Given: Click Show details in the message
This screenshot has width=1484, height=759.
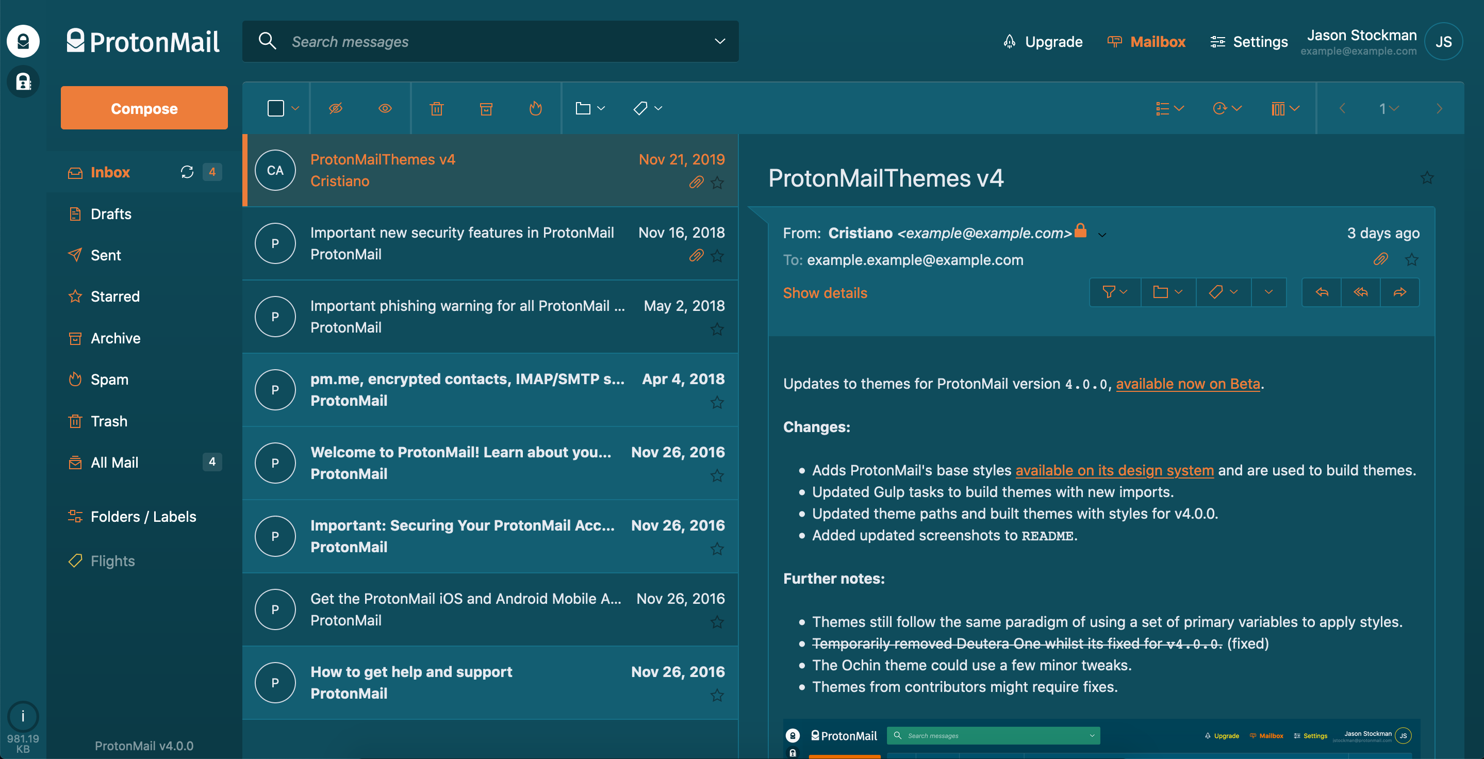Looking at the screenshot, I should tap(825, 292).
